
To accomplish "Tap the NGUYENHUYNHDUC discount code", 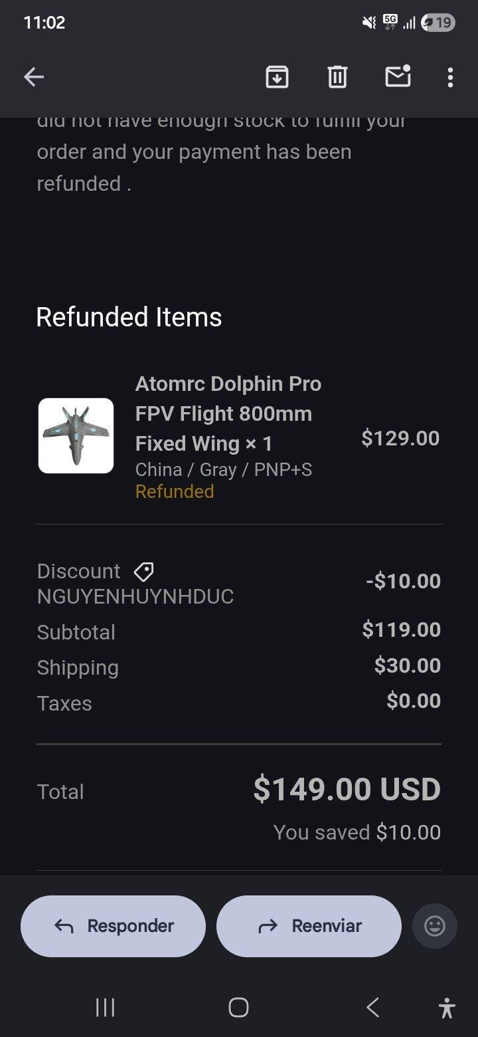I will pos(135,596).
